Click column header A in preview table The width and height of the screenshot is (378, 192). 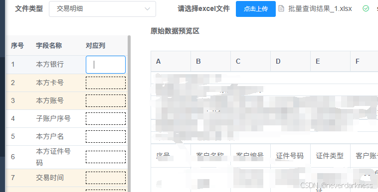point(171,61)
